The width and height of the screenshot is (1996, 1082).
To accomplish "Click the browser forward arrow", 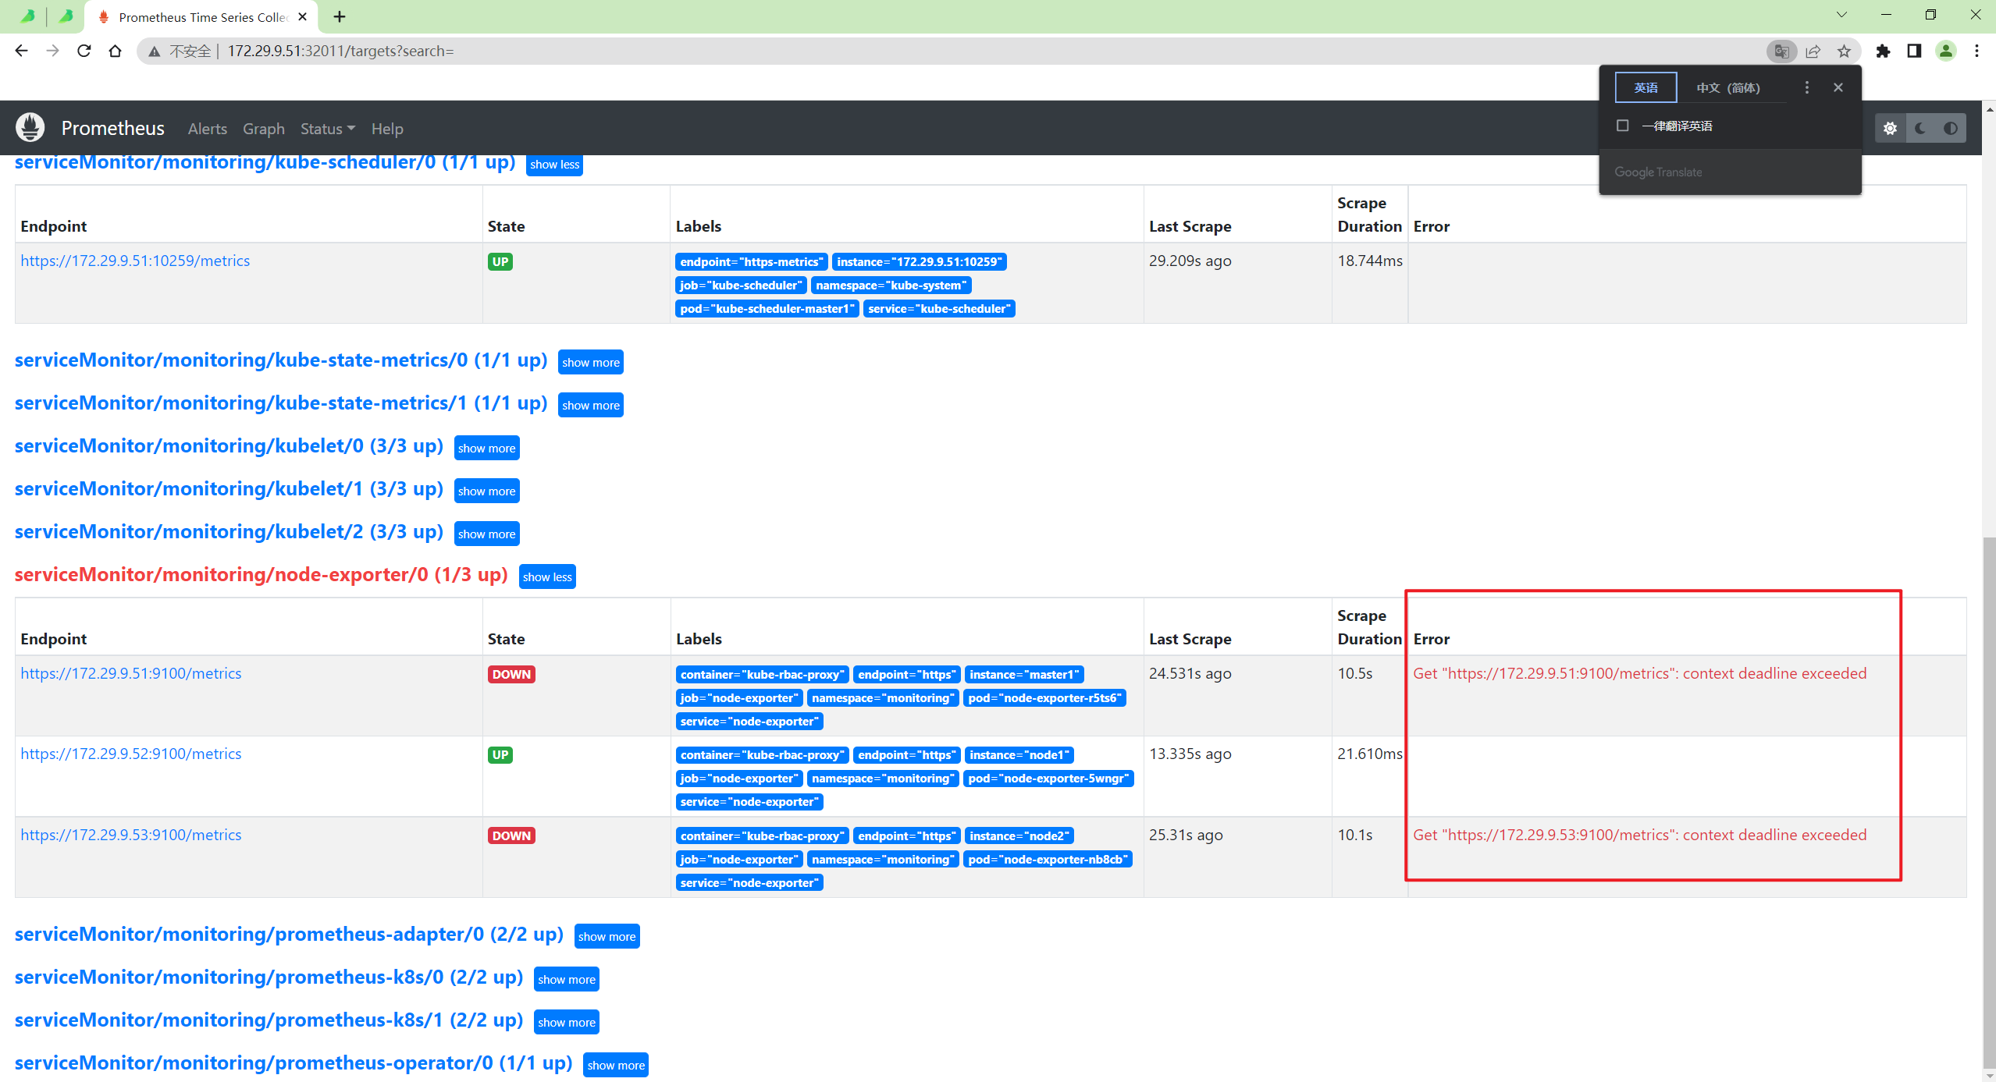I will [x=52, y=51].
